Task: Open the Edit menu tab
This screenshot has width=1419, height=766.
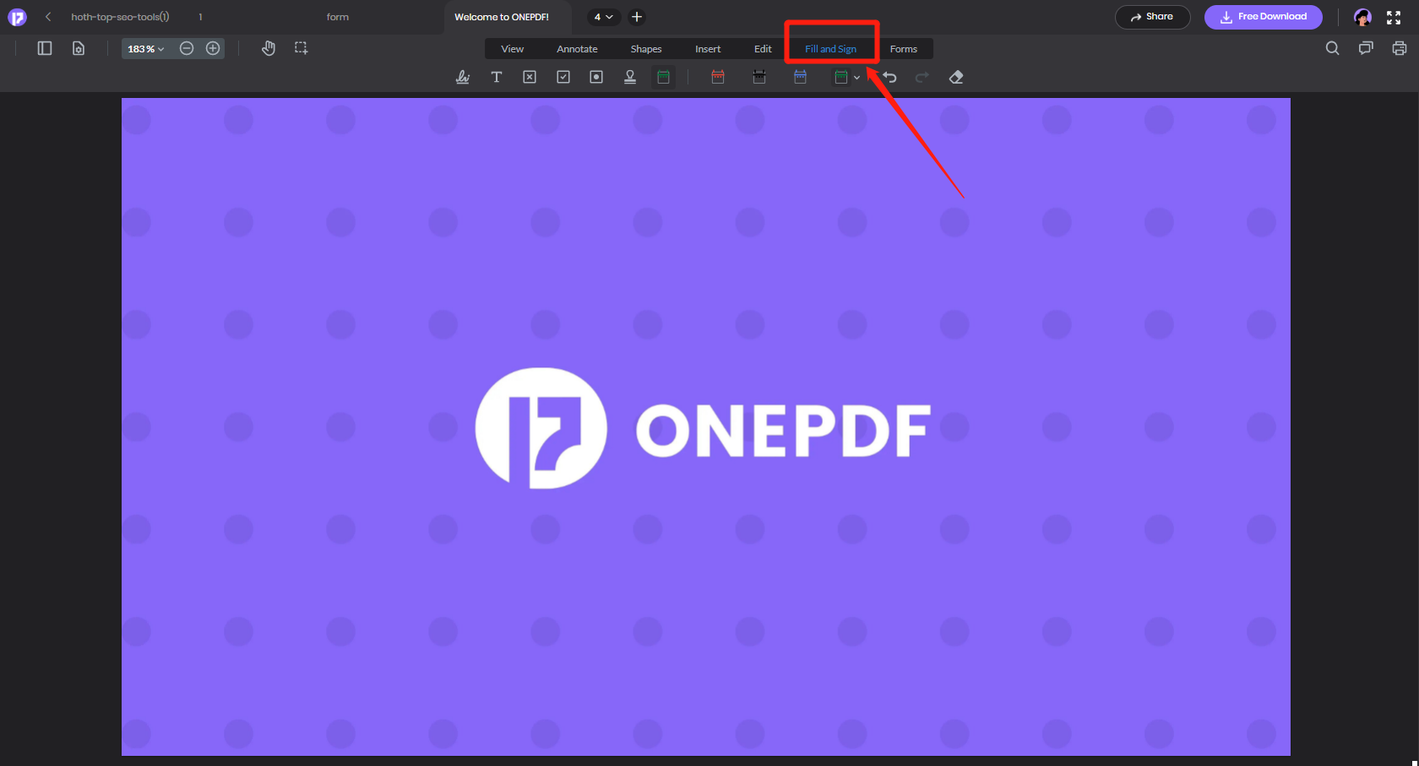Action: [x=763, y=49]
